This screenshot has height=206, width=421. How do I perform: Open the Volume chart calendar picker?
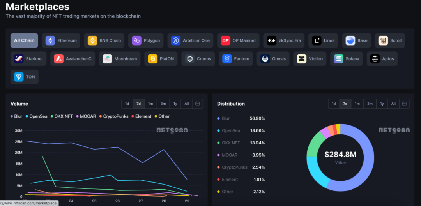point(197,104)
